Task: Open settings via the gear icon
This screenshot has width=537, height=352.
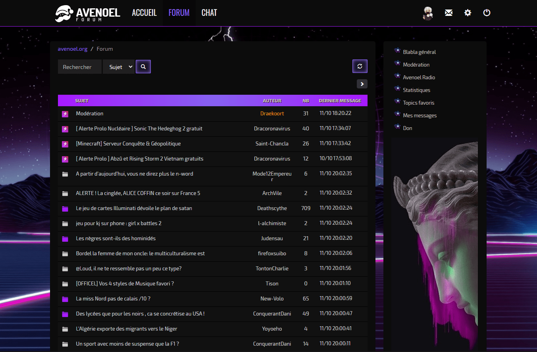Action: pos(468,13)
